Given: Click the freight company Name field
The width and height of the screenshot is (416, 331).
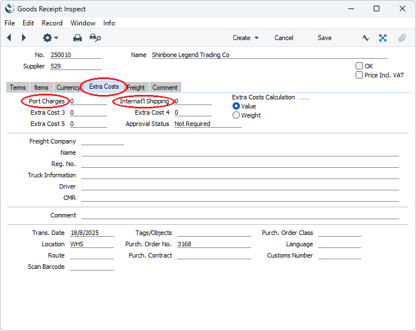Looking at the screenshot, I should tap(240, 153).
